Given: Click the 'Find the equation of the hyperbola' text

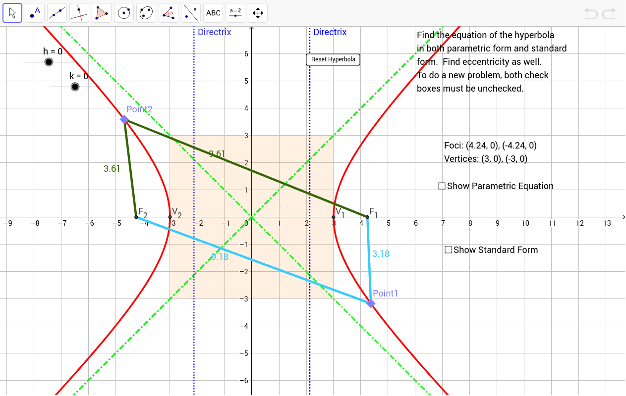Looking at the screenshot, I should point(486,35).
